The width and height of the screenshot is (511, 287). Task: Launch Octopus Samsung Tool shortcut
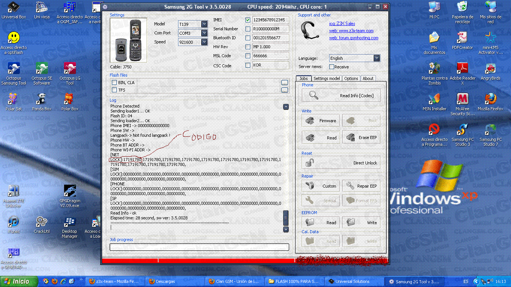point(14,74)
